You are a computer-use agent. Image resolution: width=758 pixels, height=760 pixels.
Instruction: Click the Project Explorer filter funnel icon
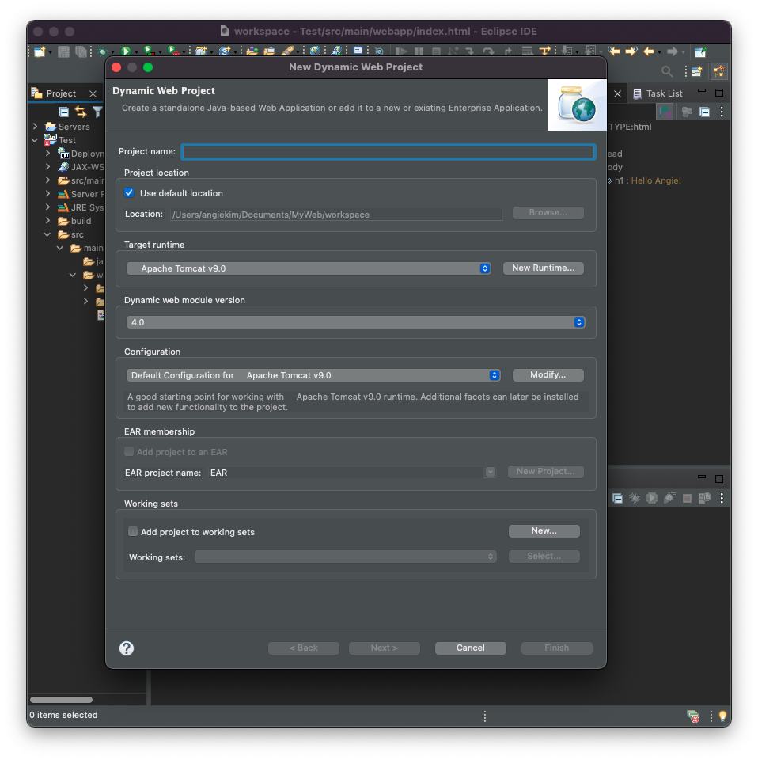point(97,112)
